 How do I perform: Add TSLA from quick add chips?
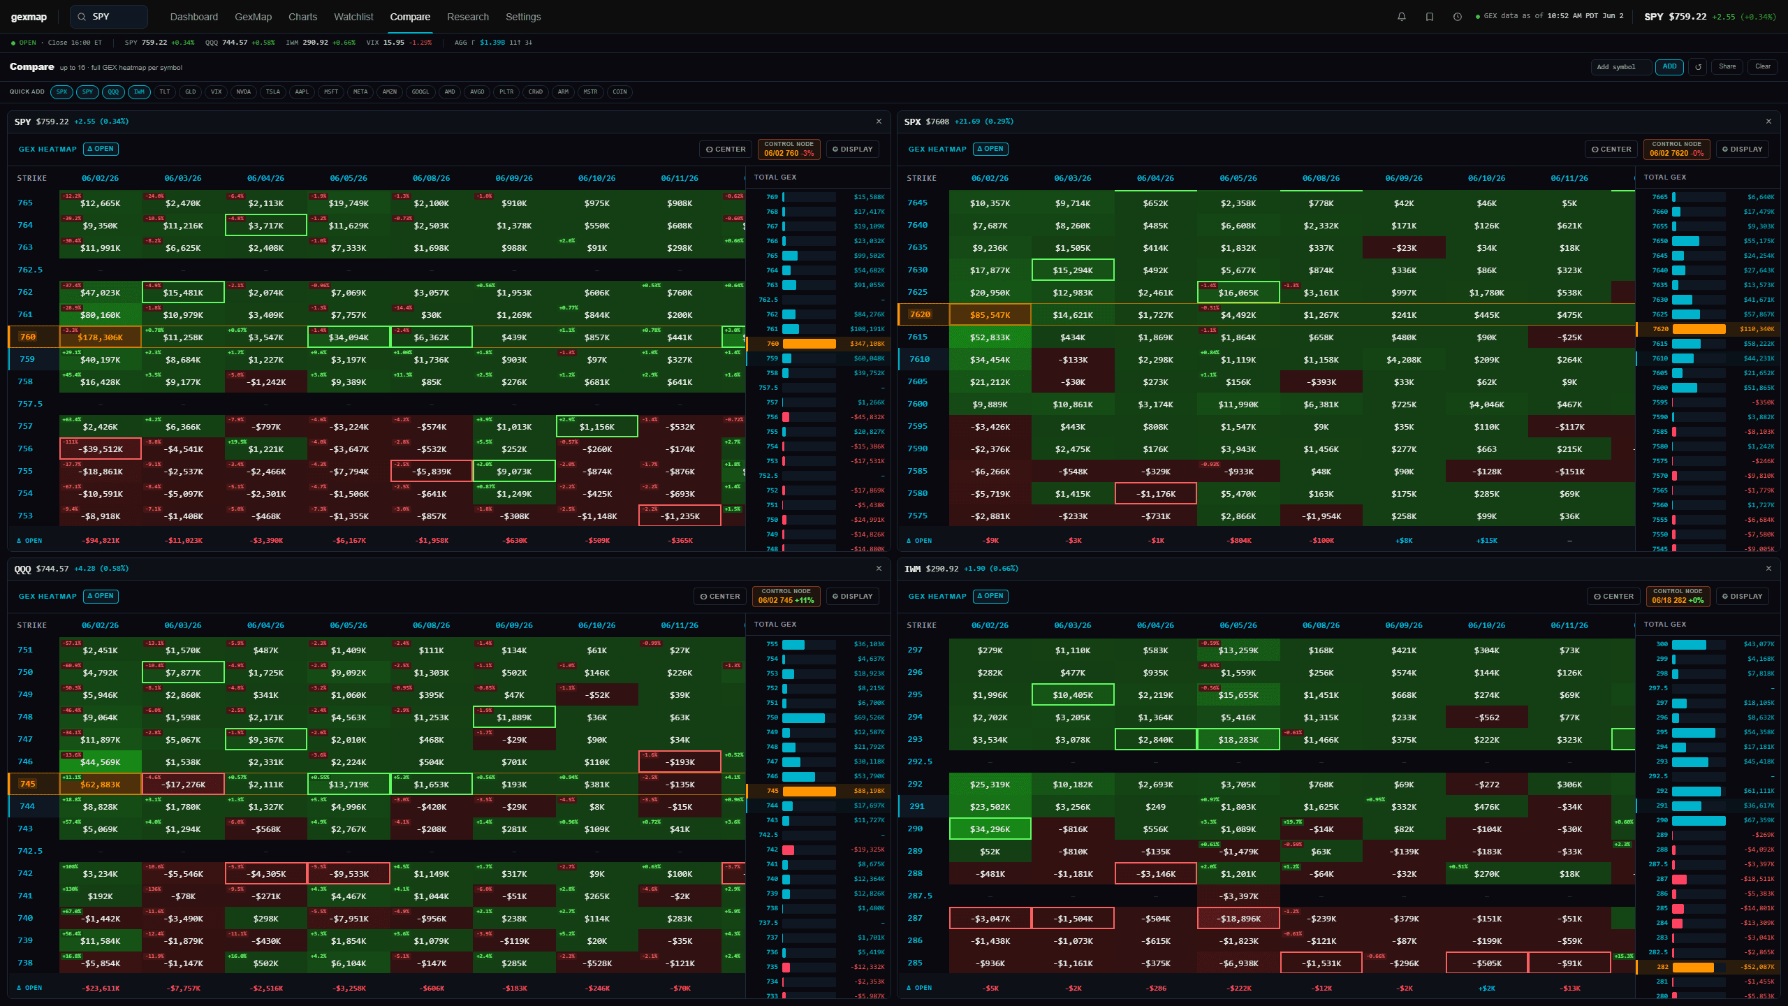point(273,92)
